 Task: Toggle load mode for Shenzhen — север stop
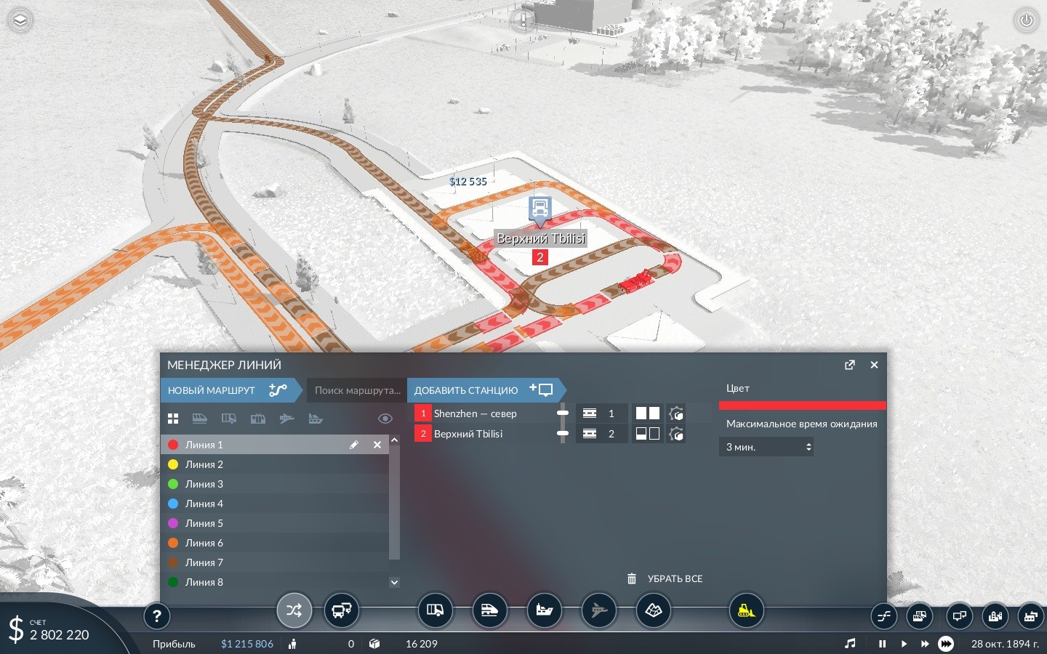pyautogui.click(x=647, y=413)
